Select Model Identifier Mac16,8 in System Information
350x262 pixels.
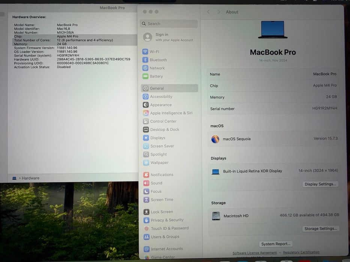[63, 28]
